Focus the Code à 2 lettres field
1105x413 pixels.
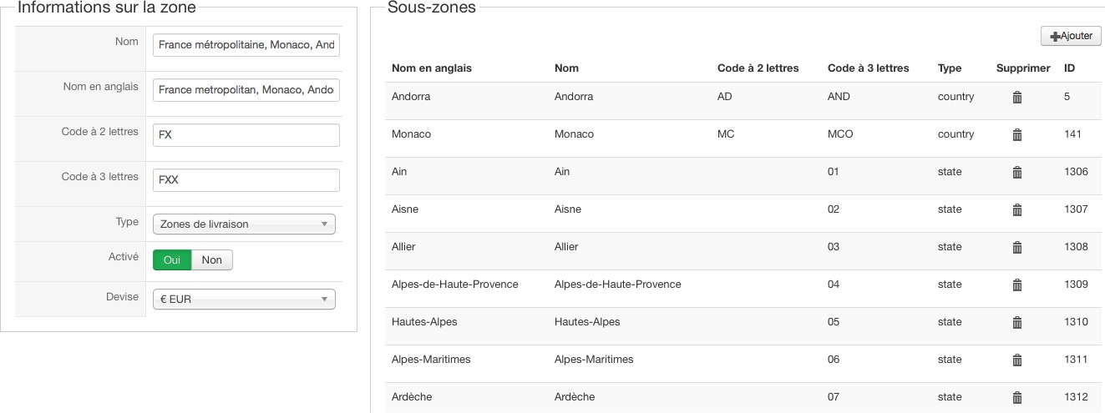[246, 135]
